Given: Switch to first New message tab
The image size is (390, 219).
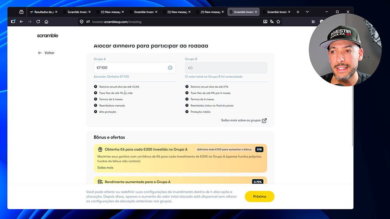Looking at the screenshot, I should point(110,12).
